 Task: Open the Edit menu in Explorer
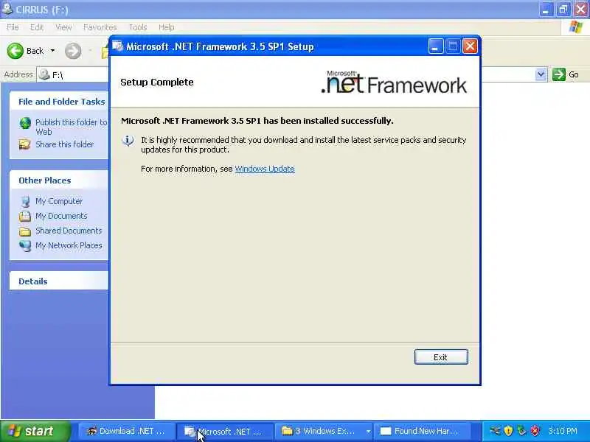[x=36, y=27]
